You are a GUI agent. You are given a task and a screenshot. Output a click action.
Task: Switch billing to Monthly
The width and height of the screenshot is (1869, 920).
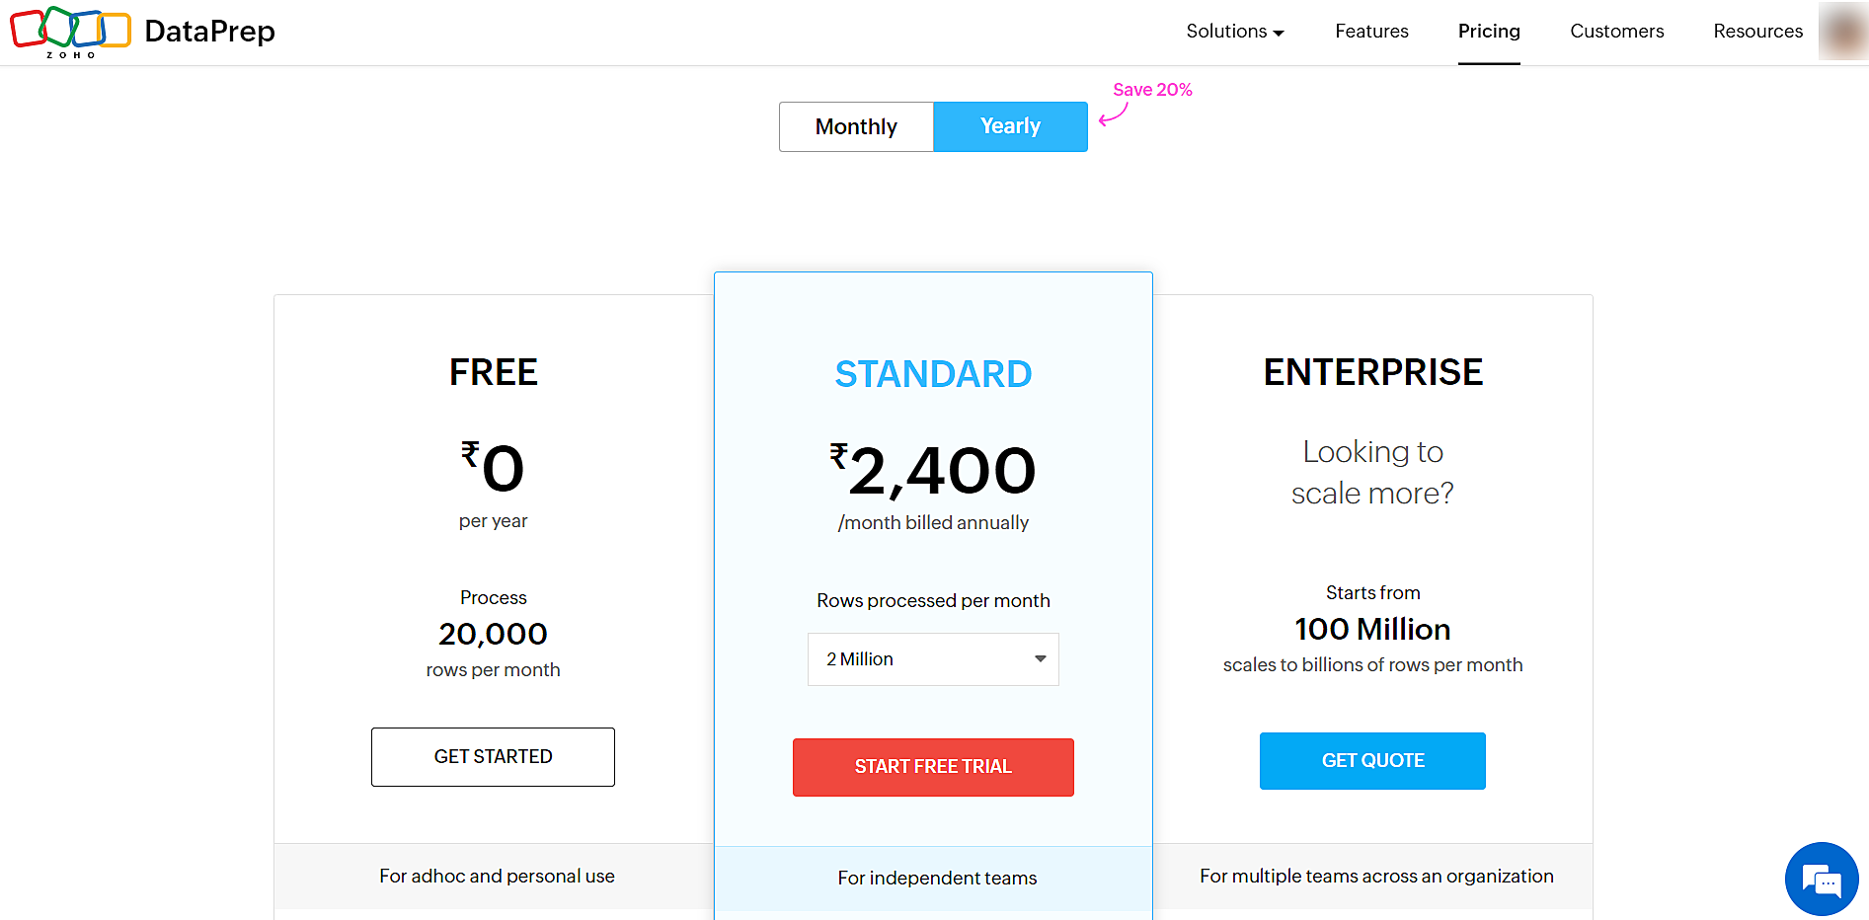856,126
